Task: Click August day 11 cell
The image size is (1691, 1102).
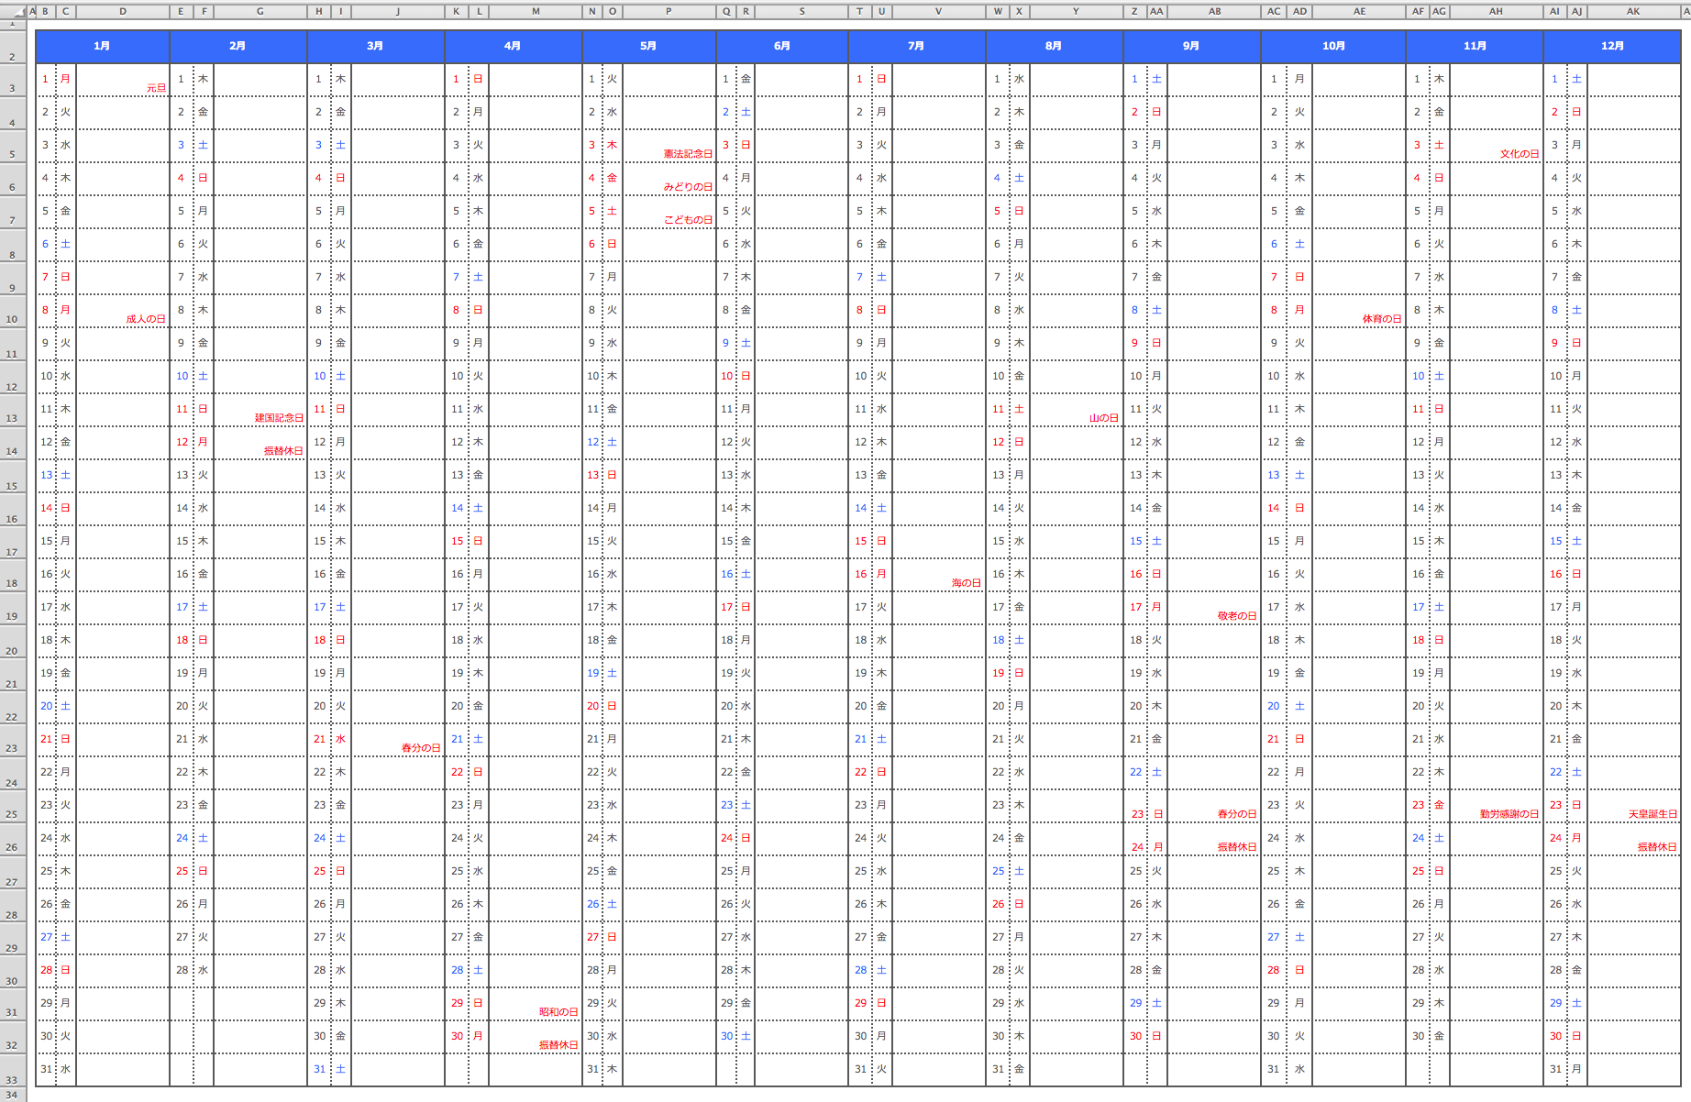Action: (x=998, y=409)
